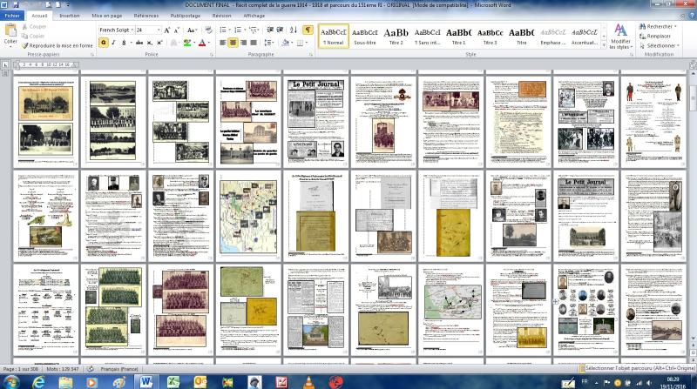Switch to the Insertion tab
The height and width of the screenshot is (389, 697).
click(x=70, y=16)
